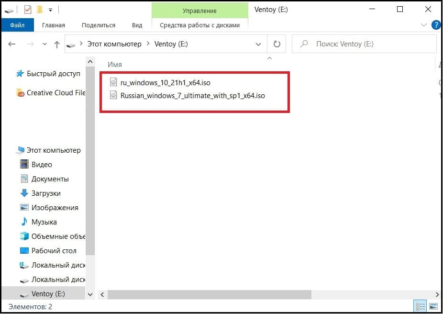The width and height of the screenshot is (443, 314).
Task: Go up one folder level
Action: [57, 45]
